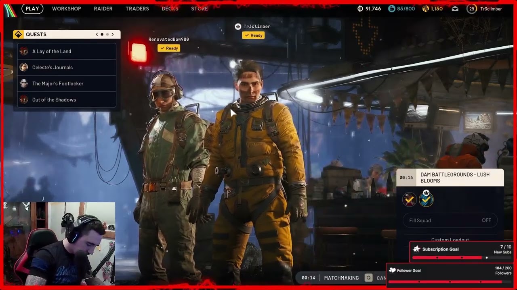The height and width of the screenshot is (290, 517).
Task: Switch to the RAIDER tab
Action: (103, 8)
